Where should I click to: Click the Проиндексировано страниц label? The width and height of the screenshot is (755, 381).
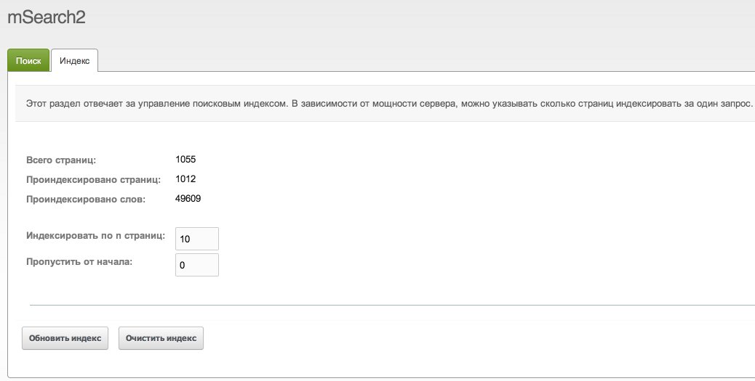point(93,180)
